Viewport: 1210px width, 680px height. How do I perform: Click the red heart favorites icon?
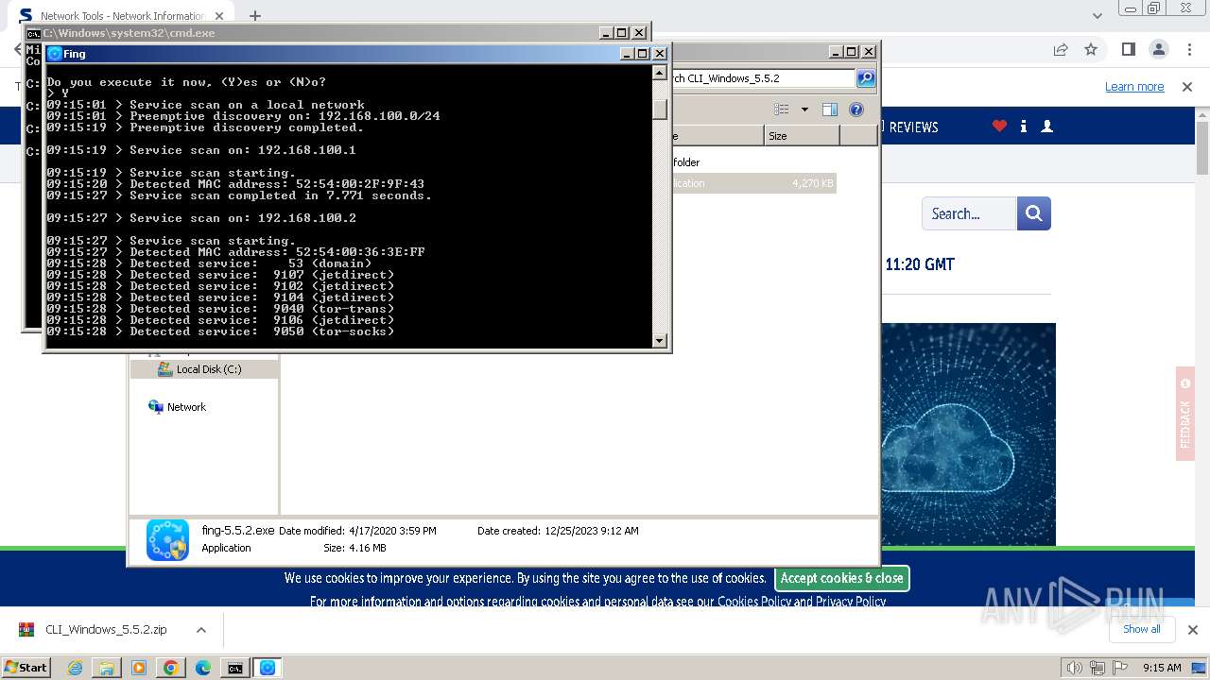999,127
